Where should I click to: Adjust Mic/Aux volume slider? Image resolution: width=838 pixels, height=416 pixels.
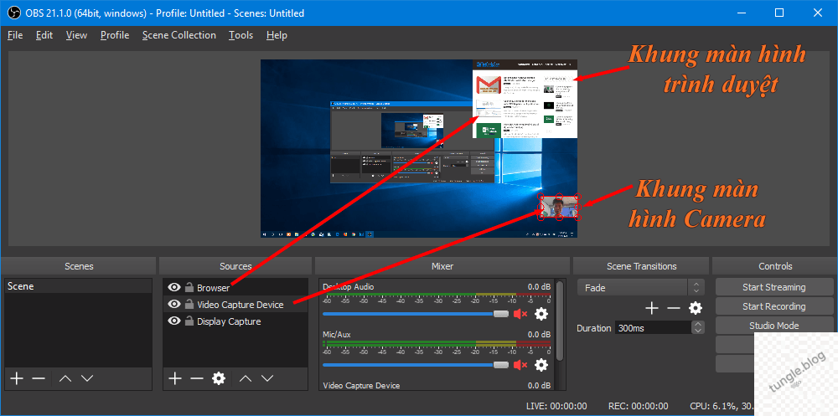tap(416, 365)
